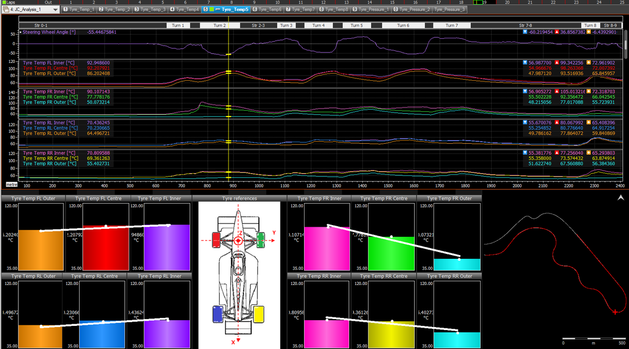
Task: Click the Tyre Temp FR Outer channel legend
Action: [x=50, y=102]
